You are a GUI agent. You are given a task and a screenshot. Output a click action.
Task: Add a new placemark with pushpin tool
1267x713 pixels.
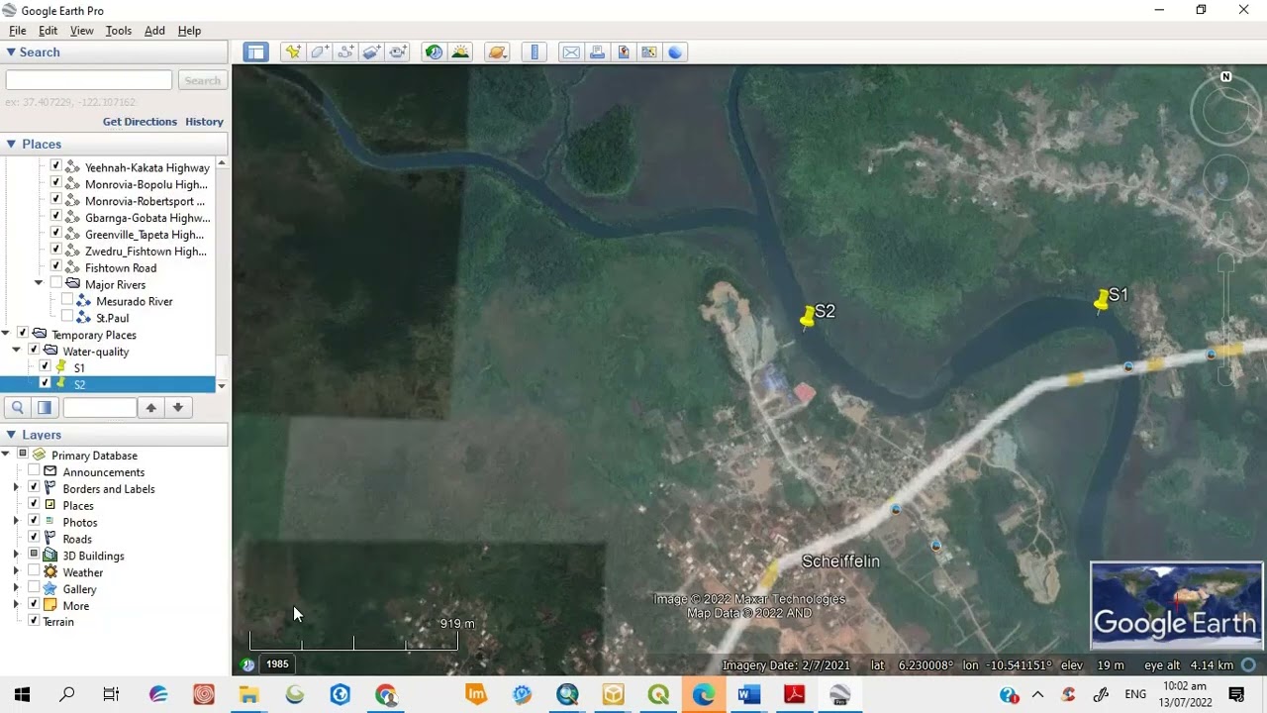[293, 52]
